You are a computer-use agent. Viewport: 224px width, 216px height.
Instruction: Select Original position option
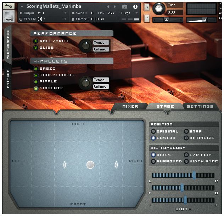tap(153, 131)
